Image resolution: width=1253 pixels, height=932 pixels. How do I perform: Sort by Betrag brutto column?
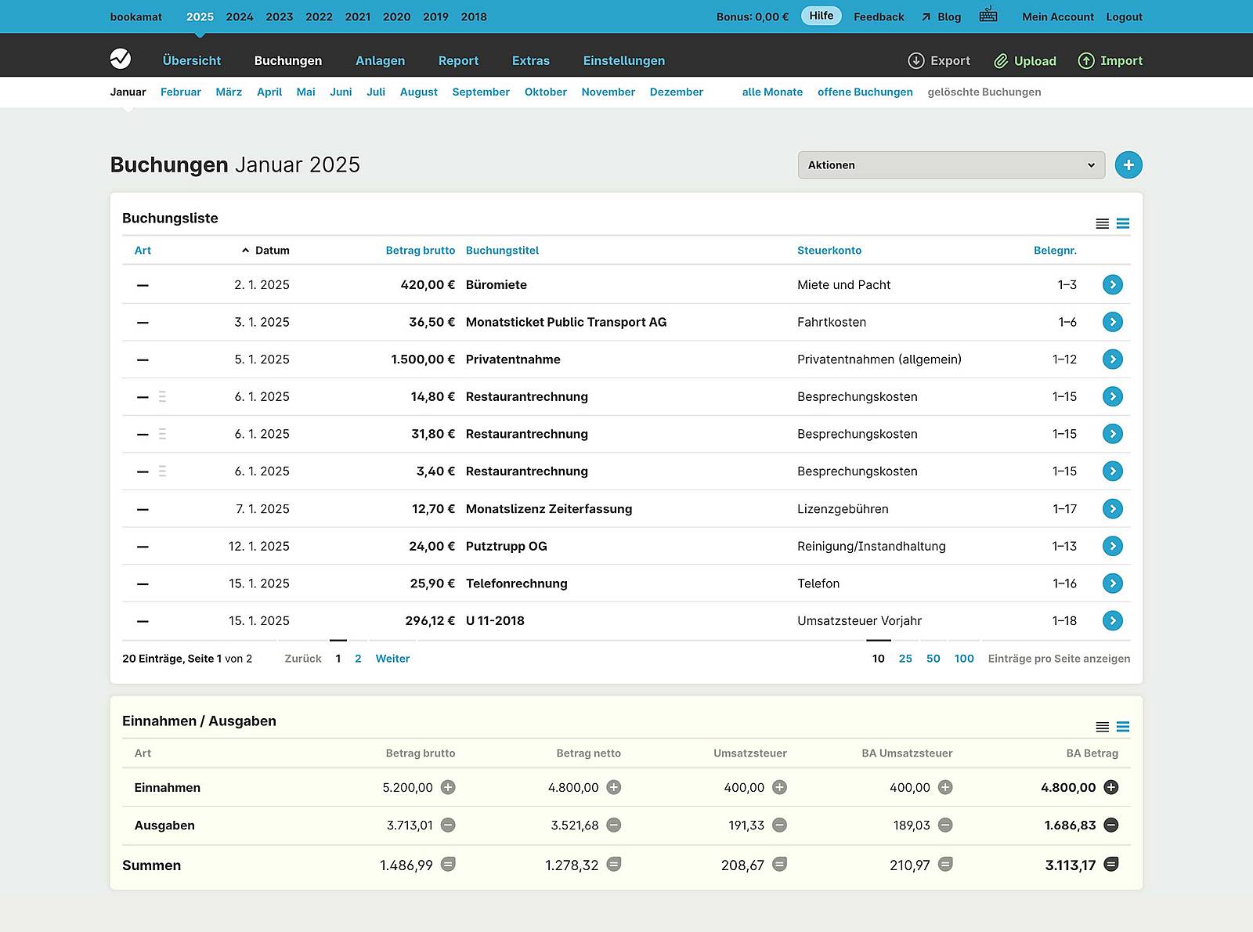pyautogui.click(x=420, y=251)
